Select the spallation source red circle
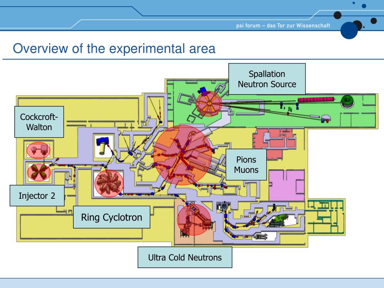The width and height of the screenshot is (384, 288). pyautogui.click(x=209, y=103)
